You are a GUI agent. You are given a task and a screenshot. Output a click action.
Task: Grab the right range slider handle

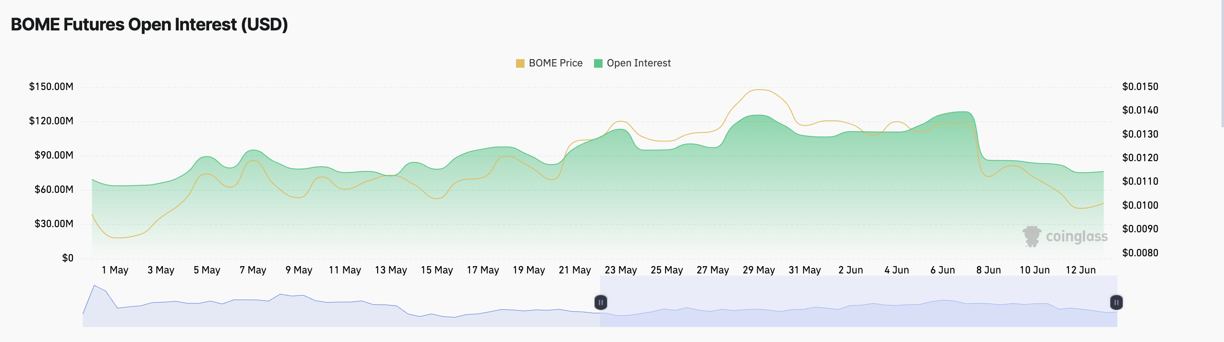pos(1116,302)
